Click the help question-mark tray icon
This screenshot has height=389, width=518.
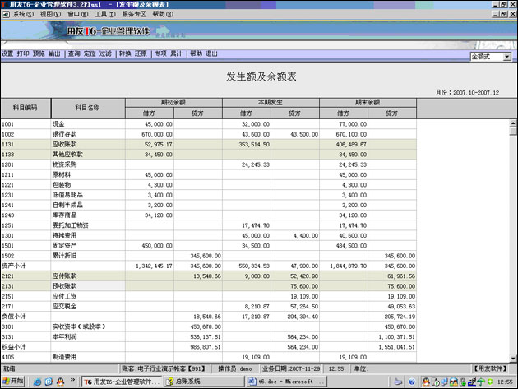412,382
